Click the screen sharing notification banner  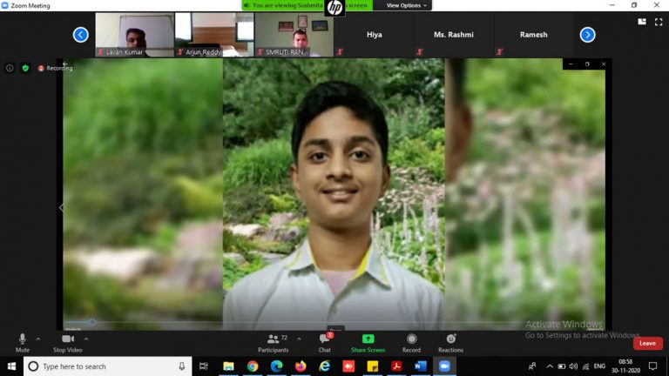(307, 5)
